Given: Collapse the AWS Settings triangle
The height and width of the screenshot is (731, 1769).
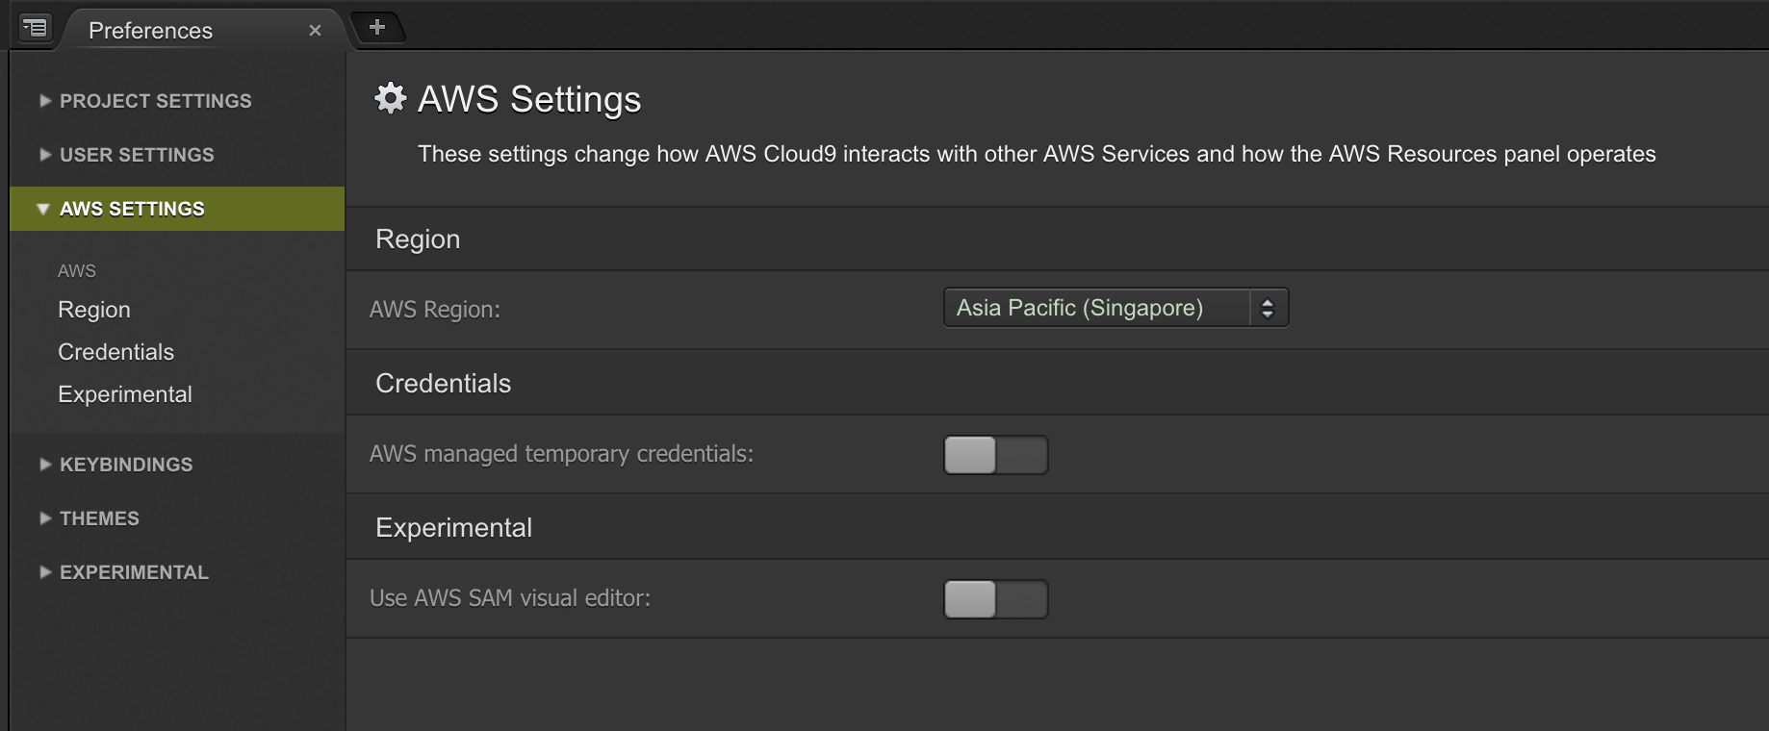Looking at the screenshot, I should 43,209.
